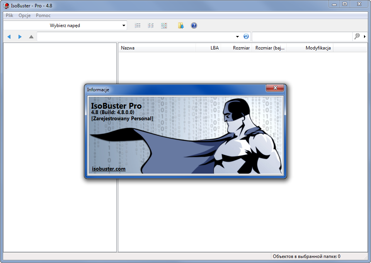Click the [Zarejestrowany Personal] text
This screenshot has height=263, width=371.
[122, 118]
